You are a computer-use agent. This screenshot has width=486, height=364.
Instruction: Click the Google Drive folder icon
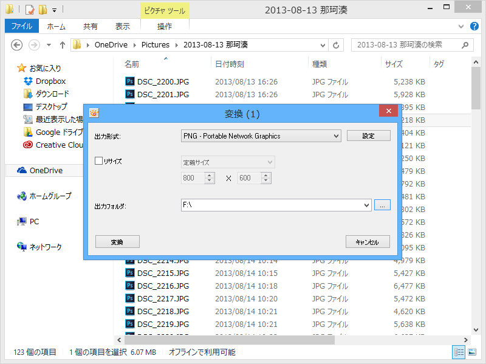[28, 132]
